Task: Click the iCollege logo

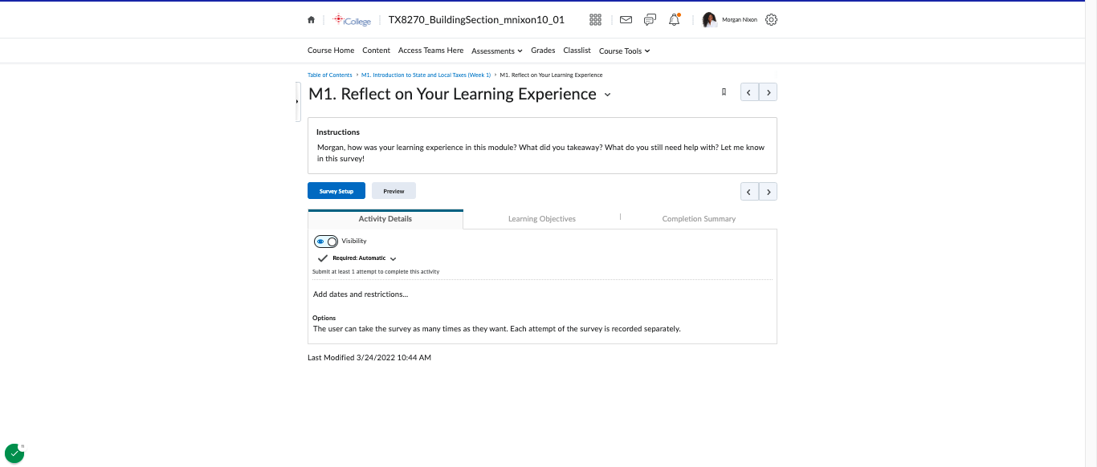Action: point(352,20)
